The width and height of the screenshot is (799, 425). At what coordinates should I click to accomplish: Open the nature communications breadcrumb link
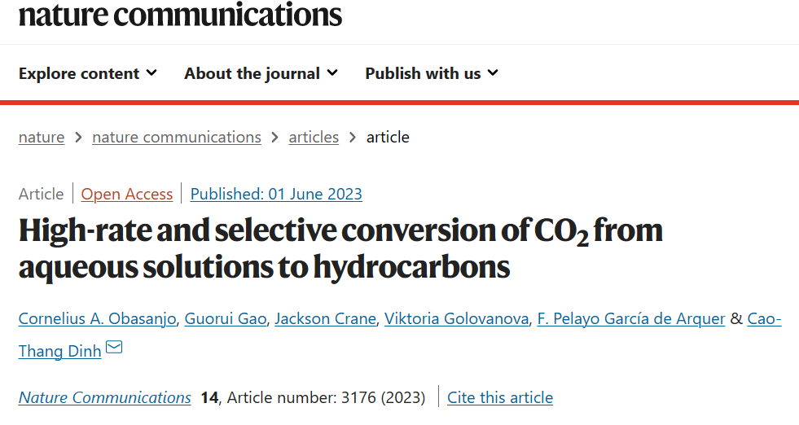[177, 137]
